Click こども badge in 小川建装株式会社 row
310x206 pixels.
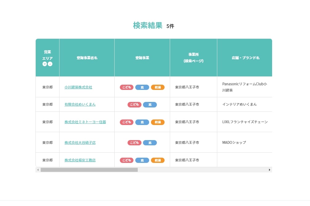point(127,87)
